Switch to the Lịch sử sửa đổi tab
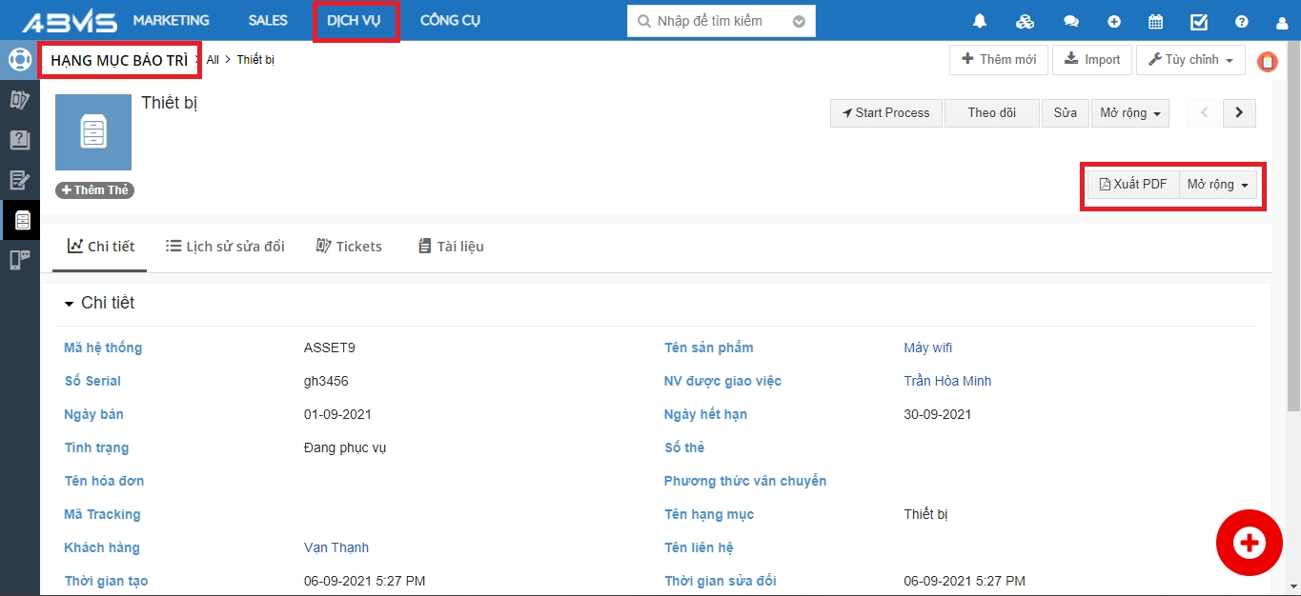The image size is (1301, 596). point(225,247)
